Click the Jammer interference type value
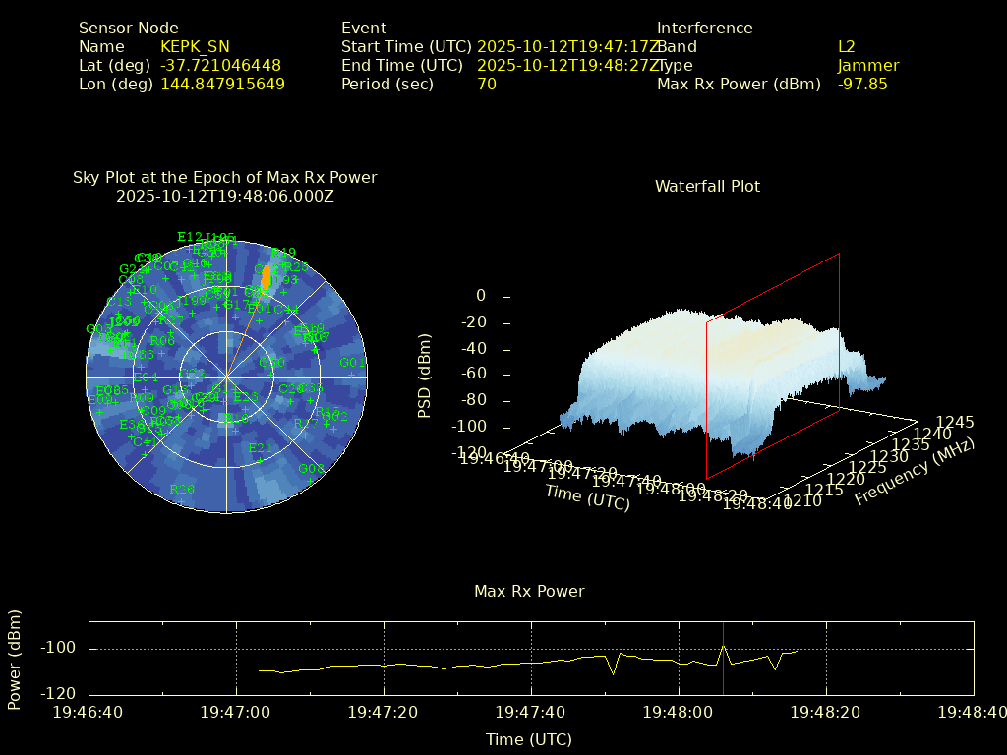Viewport: 1007px width, 755px height. pyautogui.click(x=867, y=66)
